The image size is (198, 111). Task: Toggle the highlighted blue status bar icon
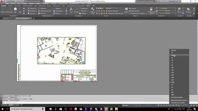[189, 105]
